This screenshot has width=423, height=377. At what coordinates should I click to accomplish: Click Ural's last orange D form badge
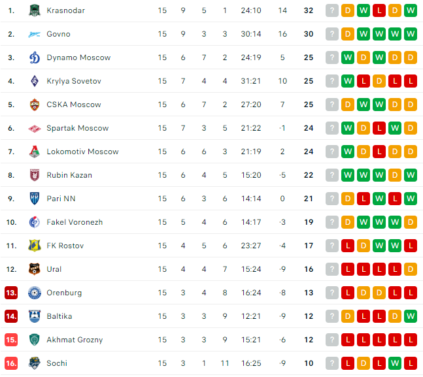[x=411, y=269]
